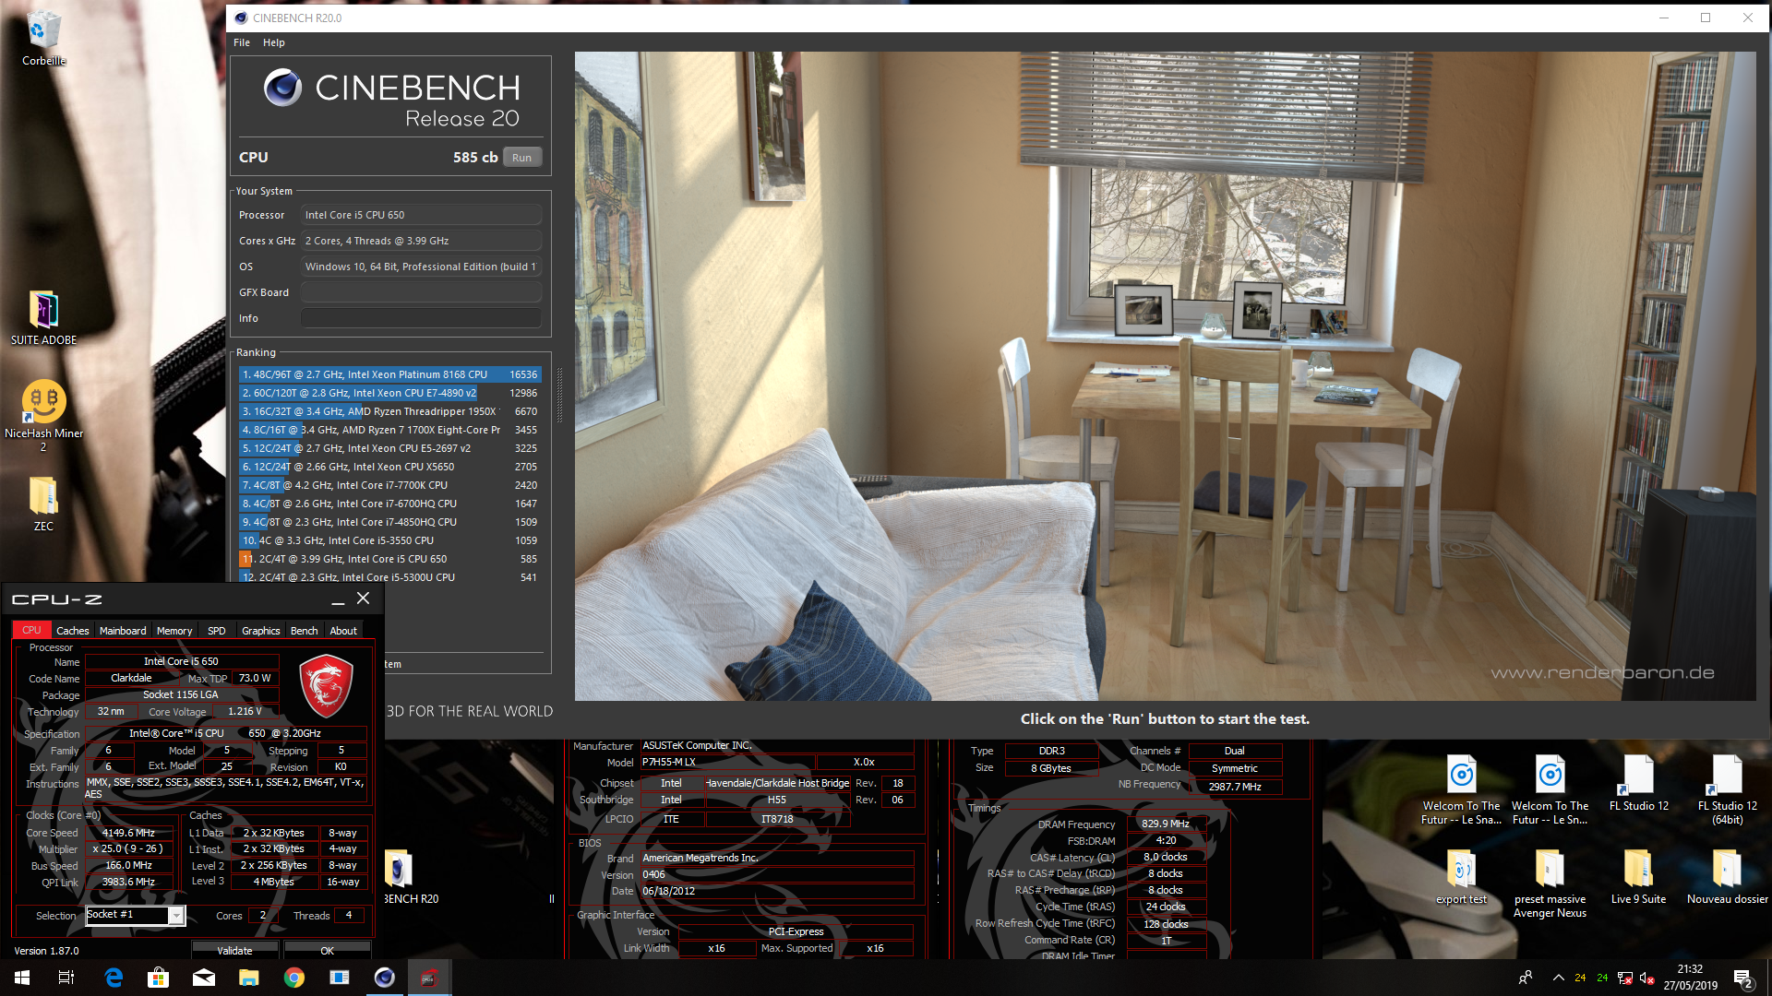
Task: Open the SUITE ADOBE desktop shortcut
Action: point(43,318)
